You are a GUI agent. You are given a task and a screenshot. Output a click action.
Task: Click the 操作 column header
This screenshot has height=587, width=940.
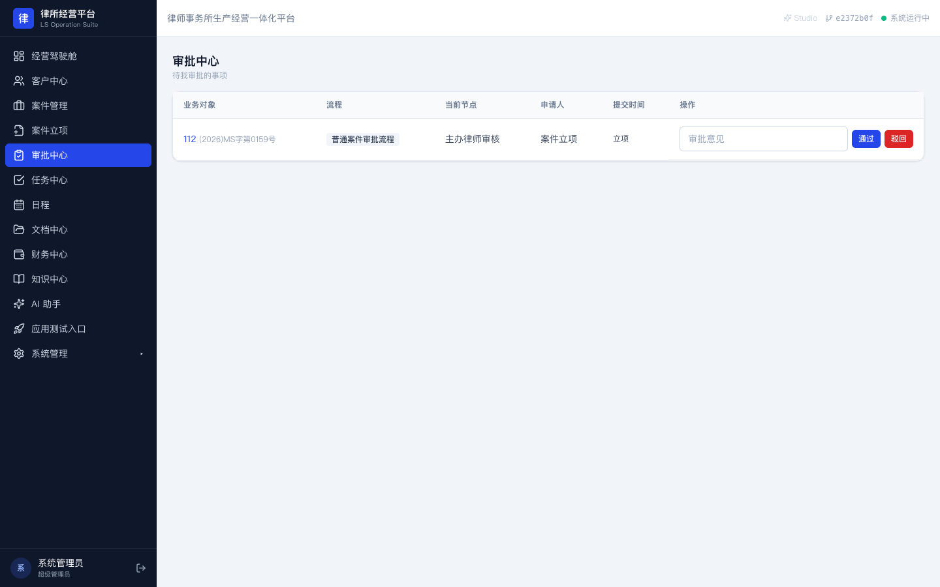click(x=687, y=105)
